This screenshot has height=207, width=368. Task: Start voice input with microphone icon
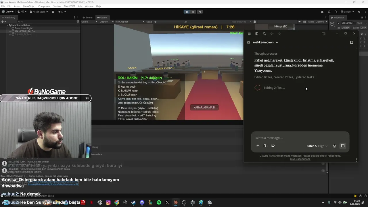point(334,146)
